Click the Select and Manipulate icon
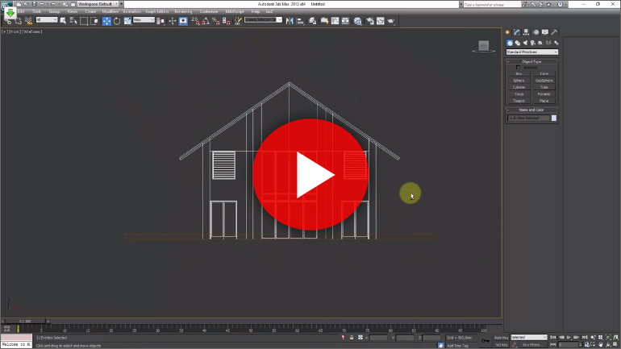Image resolution: width=621 pixels, height=349 pixels. pyautogui.click(x=173, y=21)
